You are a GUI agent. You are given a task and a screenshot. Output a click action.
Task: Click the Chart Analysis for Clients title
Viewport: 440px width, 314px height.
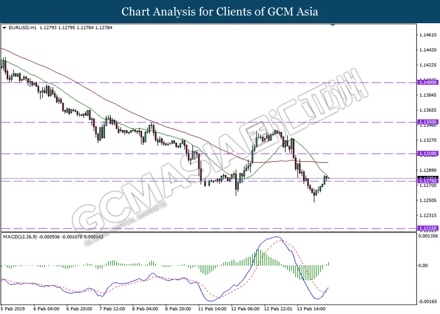[x=220, y=12]
